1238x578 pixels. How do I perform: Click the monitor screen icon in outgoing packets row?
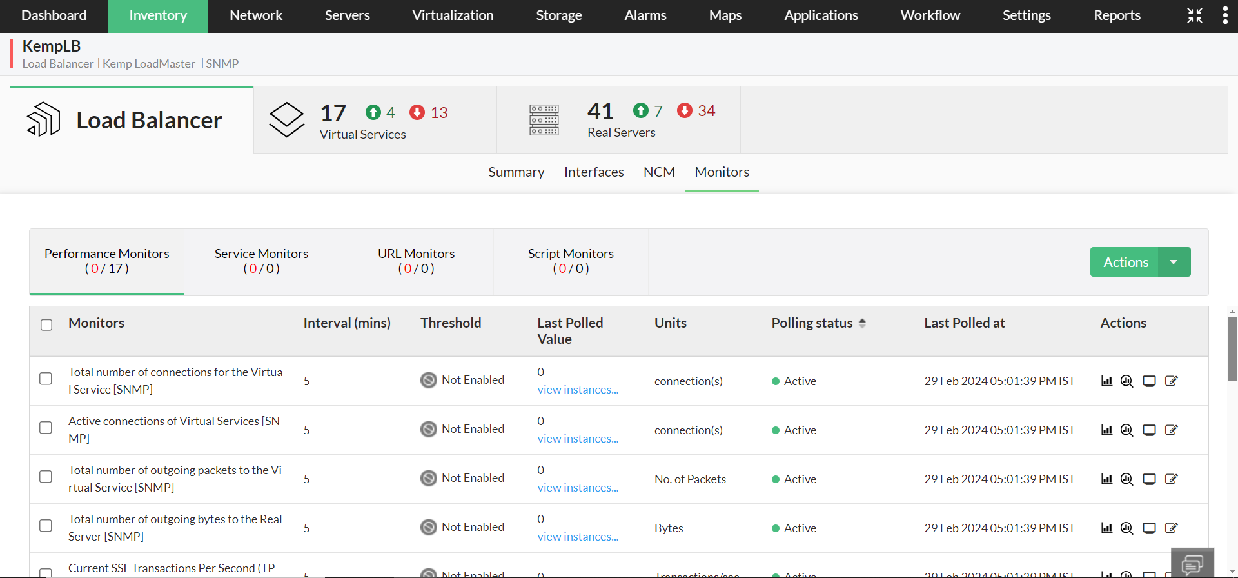click(1149, 479)
